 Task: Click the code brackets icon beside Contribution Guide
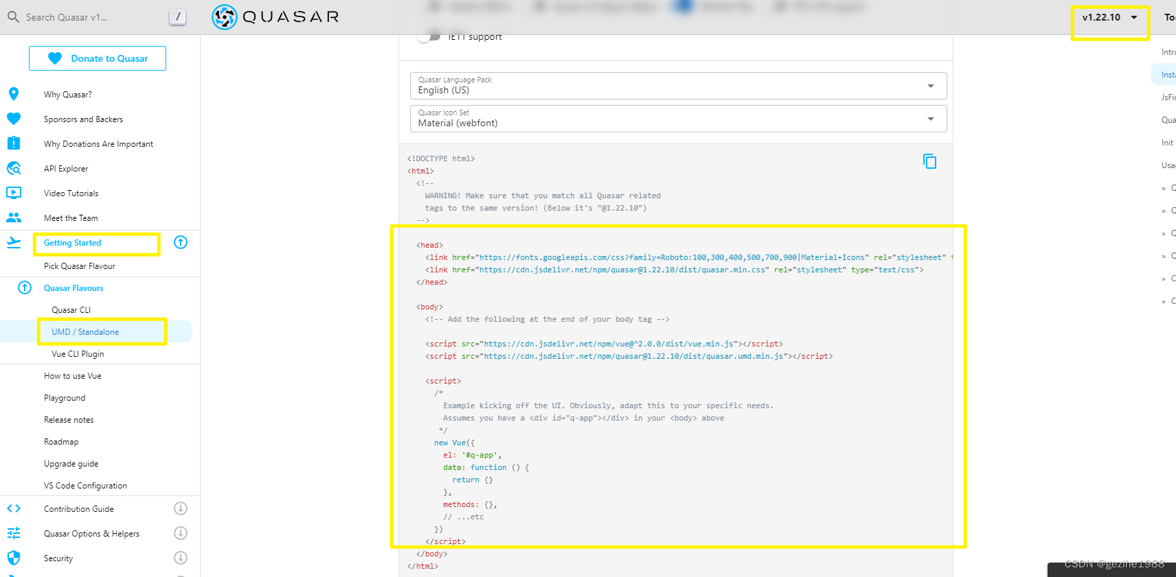(14, 508)
